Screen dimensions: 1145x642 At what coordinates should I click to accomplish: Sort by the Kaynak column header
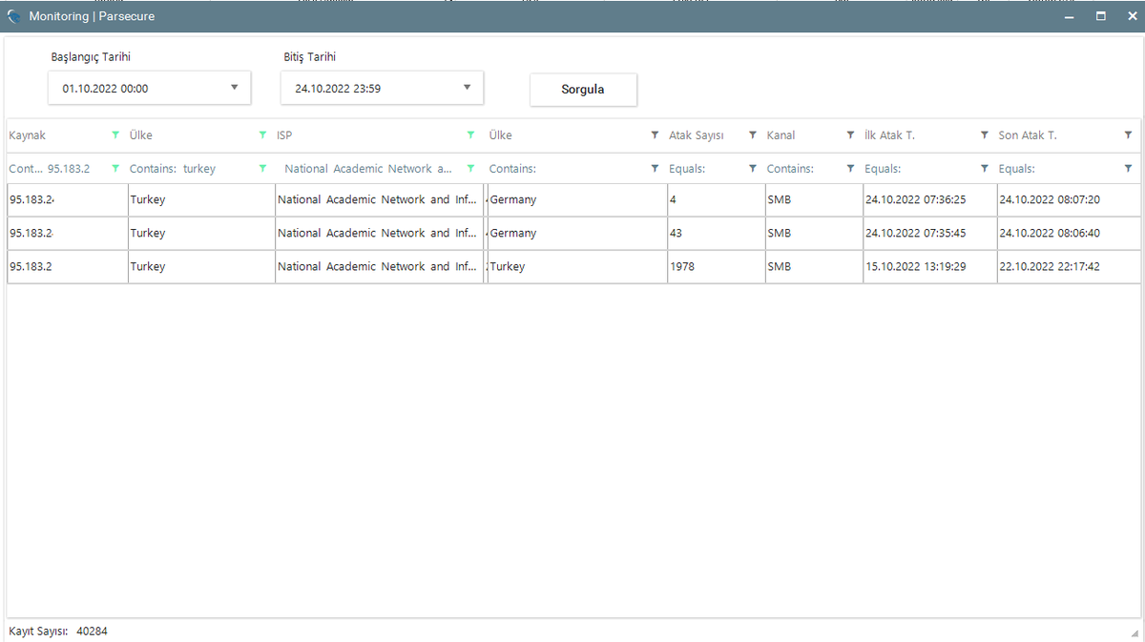point(28,135)
